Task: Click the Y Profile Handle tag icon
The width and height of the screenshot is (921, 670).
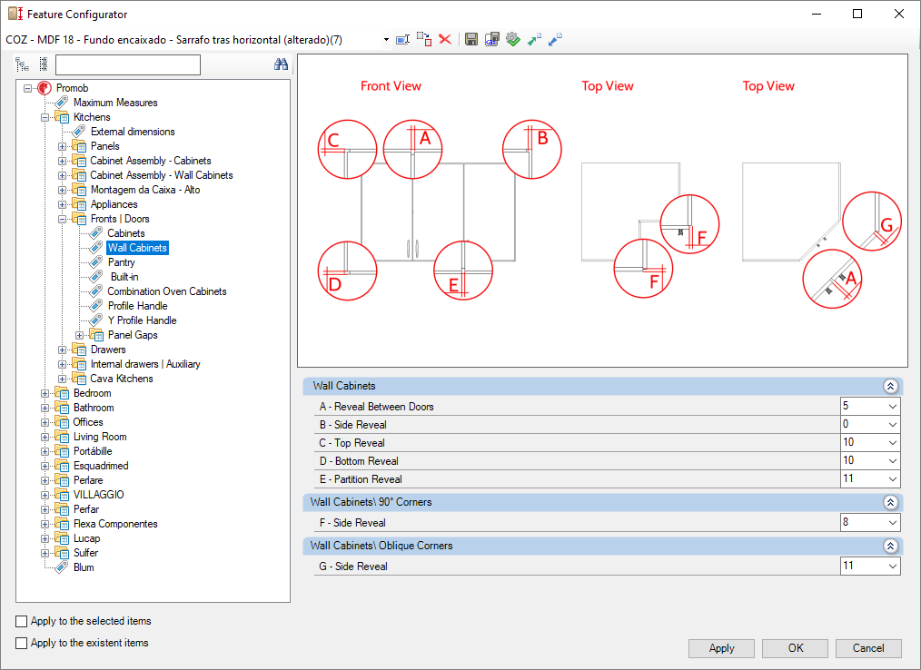Action: 95,320
